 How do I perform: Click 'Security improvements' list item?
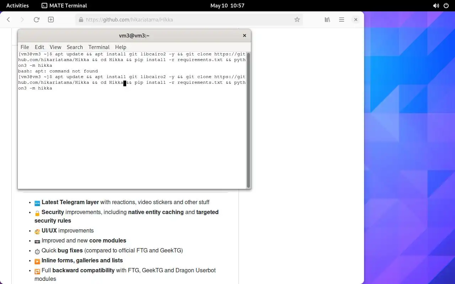click(x=127, y=216)
